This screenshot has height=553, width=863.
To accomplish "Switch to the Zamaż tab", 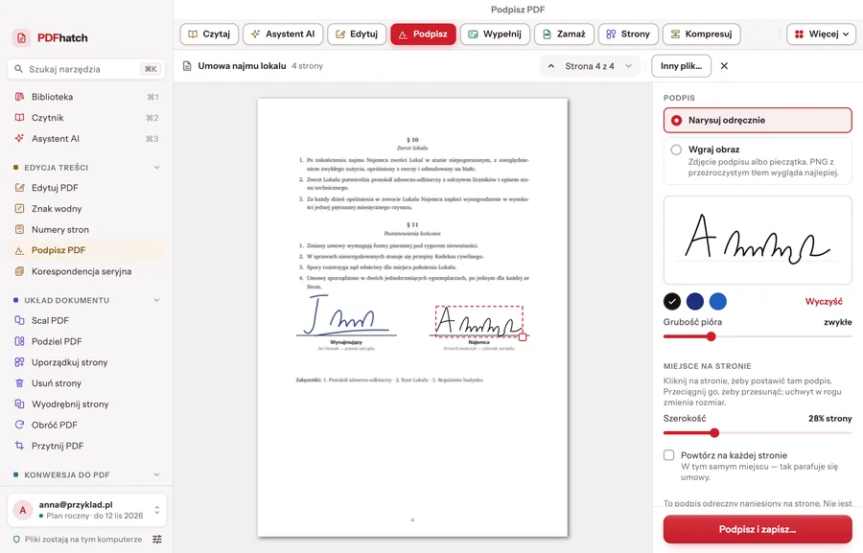I will (564, 35).
